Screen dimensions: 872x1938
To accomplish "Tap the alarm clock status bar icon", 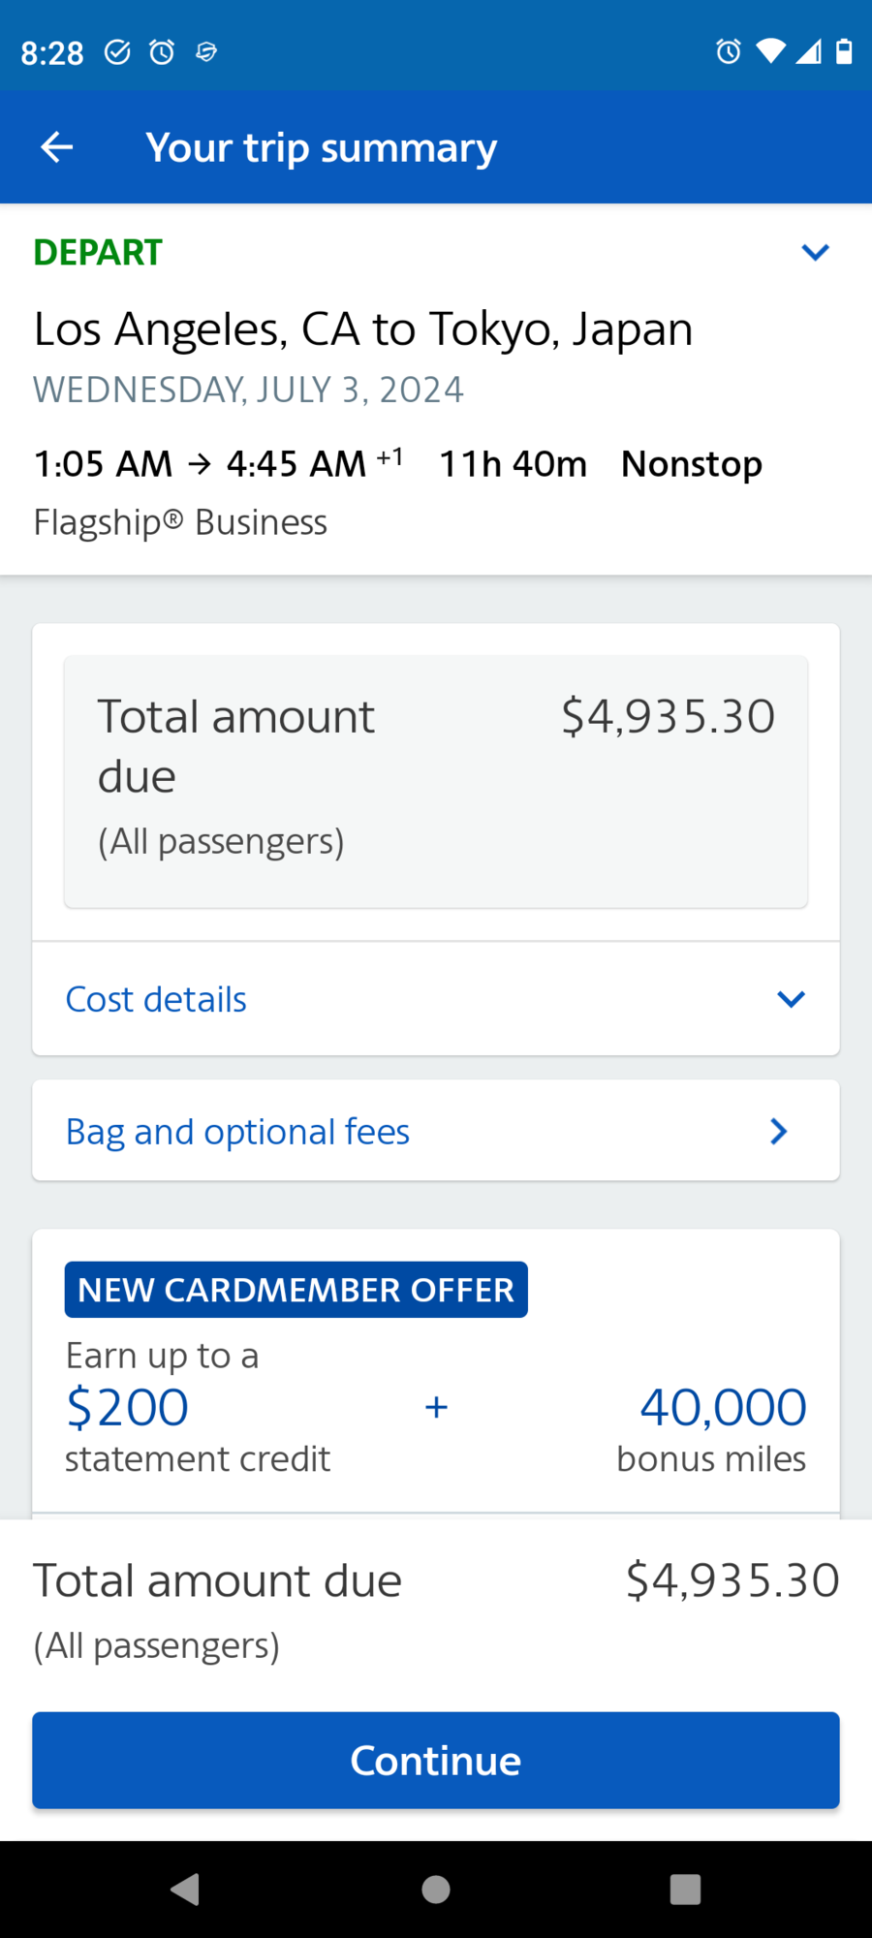I will coord(727,52).
